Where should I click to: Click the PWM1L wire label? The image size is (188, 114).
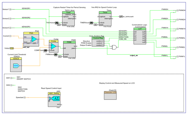click(164, 55)
